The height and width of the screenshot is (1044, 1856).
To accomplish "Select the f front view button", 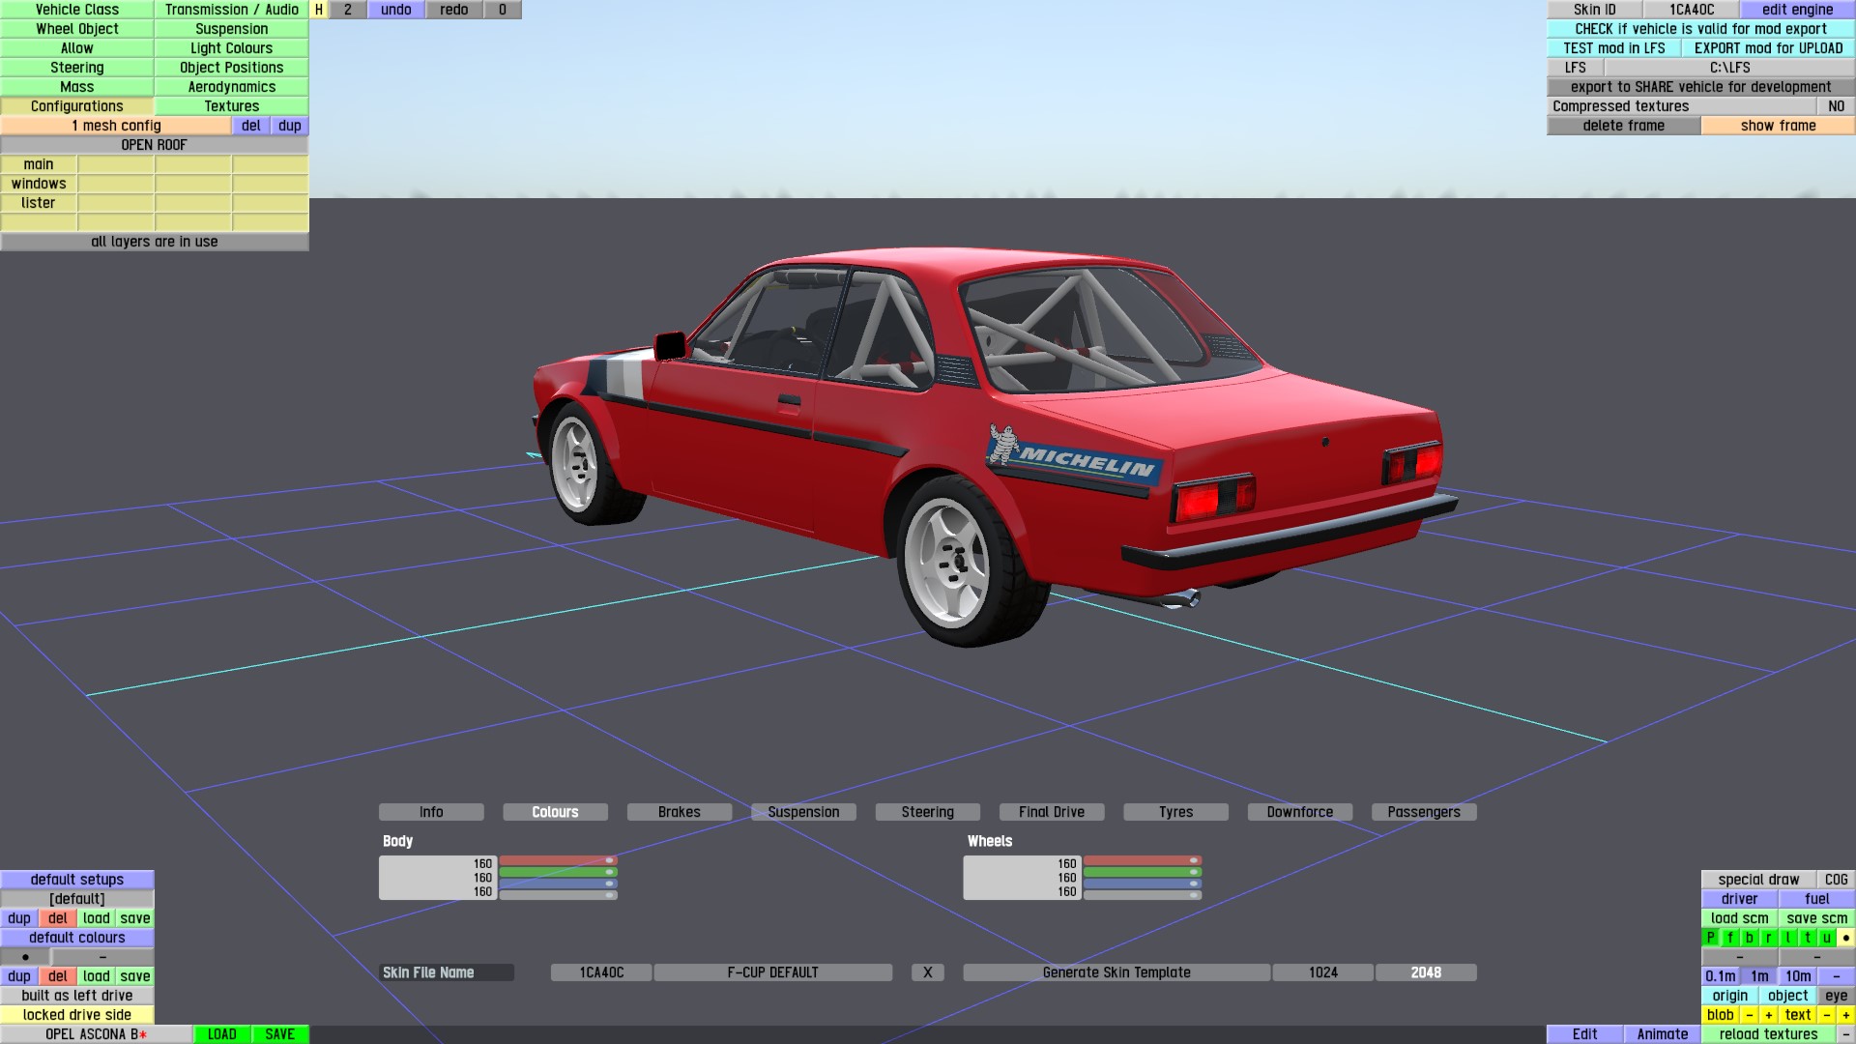I will pos(1729,938).
